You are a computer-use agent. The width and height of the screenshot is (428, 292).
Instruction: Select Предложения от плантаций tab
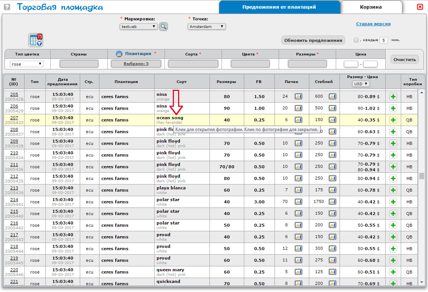tap(279, 7)
